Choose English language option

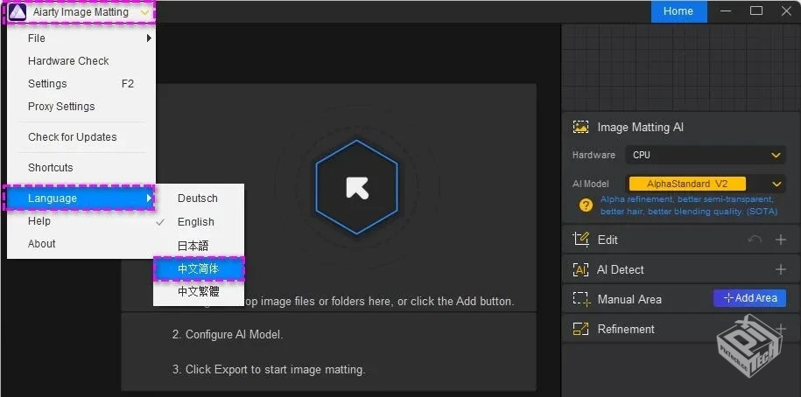pyautogui.click(x=199, y=222)
